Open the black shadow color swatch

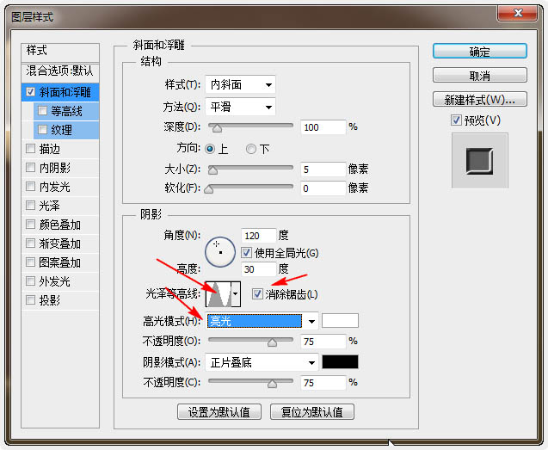point(340,362)
